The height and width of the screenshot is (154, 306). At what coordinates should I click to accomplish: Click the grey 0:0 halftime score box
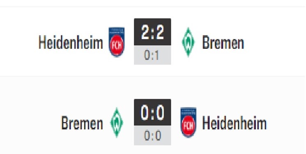[152, 136]
